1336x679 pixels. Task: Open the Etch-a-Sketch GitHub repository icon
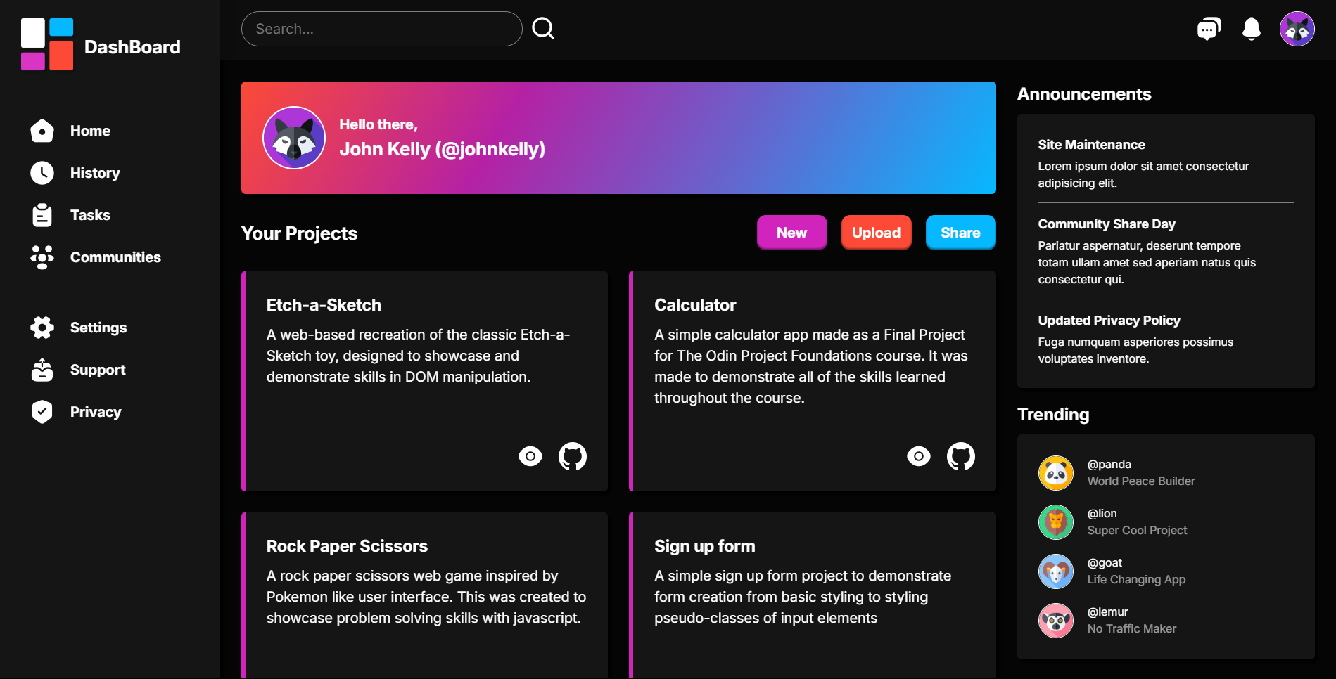pos(573,456)
